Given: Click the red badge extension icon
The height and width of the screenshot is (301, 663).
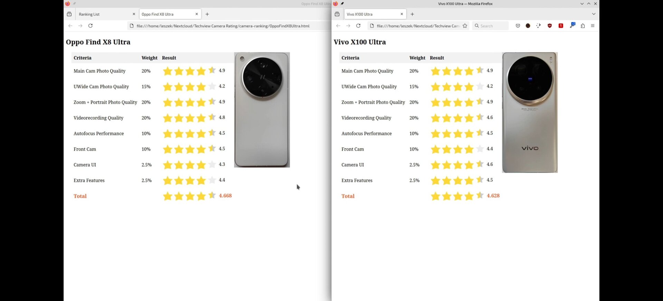Looking at the screenshot, I should [561, 26].
